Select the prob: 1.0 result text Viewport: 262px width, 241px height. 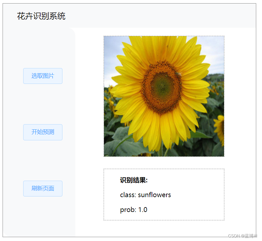134,210
